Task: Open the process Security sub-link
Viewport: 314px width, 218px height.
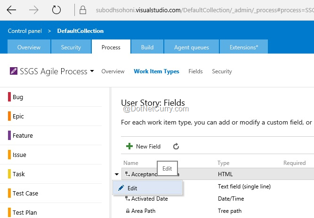Action: point(222,71)
